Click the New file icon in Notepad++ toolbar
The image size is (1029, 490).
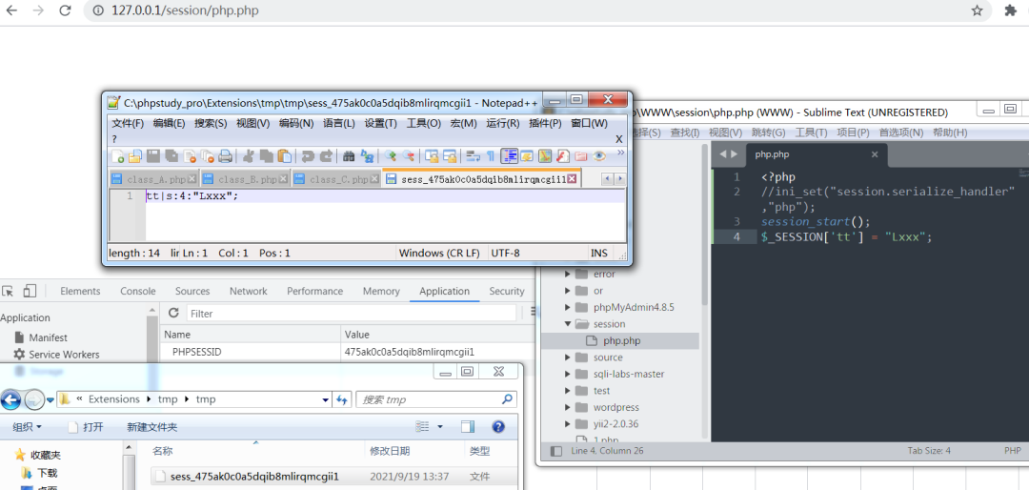(117, 156)
